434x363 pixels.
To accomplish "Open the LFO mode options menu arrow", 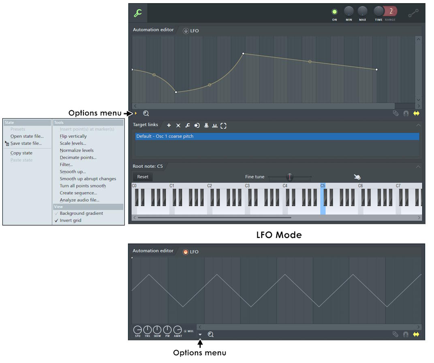I will tap(200, 335).
